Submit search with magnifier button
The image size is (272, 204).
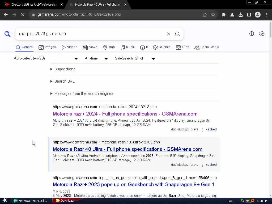(x=177, y=34)
